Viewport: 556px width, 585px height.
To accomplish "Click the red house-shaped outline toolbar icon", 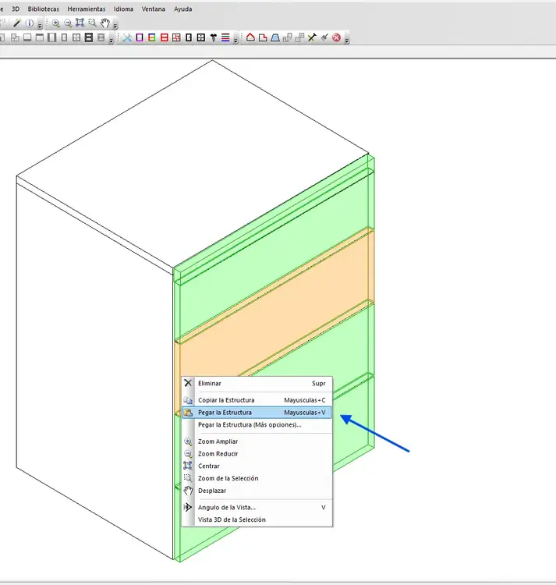I will [x=250, y=37].
